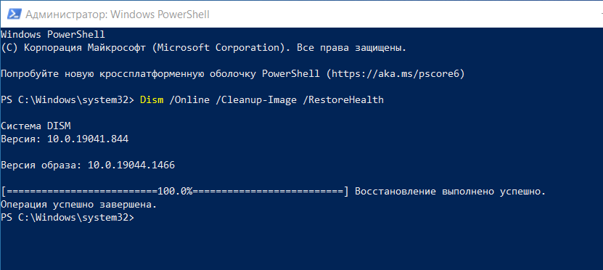Screen dimensions: 603x270
Task: Click the 100.0% progress bar indicator
Action: tap(175, 192)
